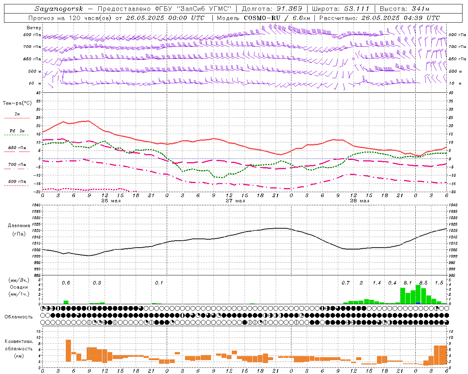Click the 1.5 three-hour precipitation value
This screenshot has width=468, height=374.
[x=439, y=283]
